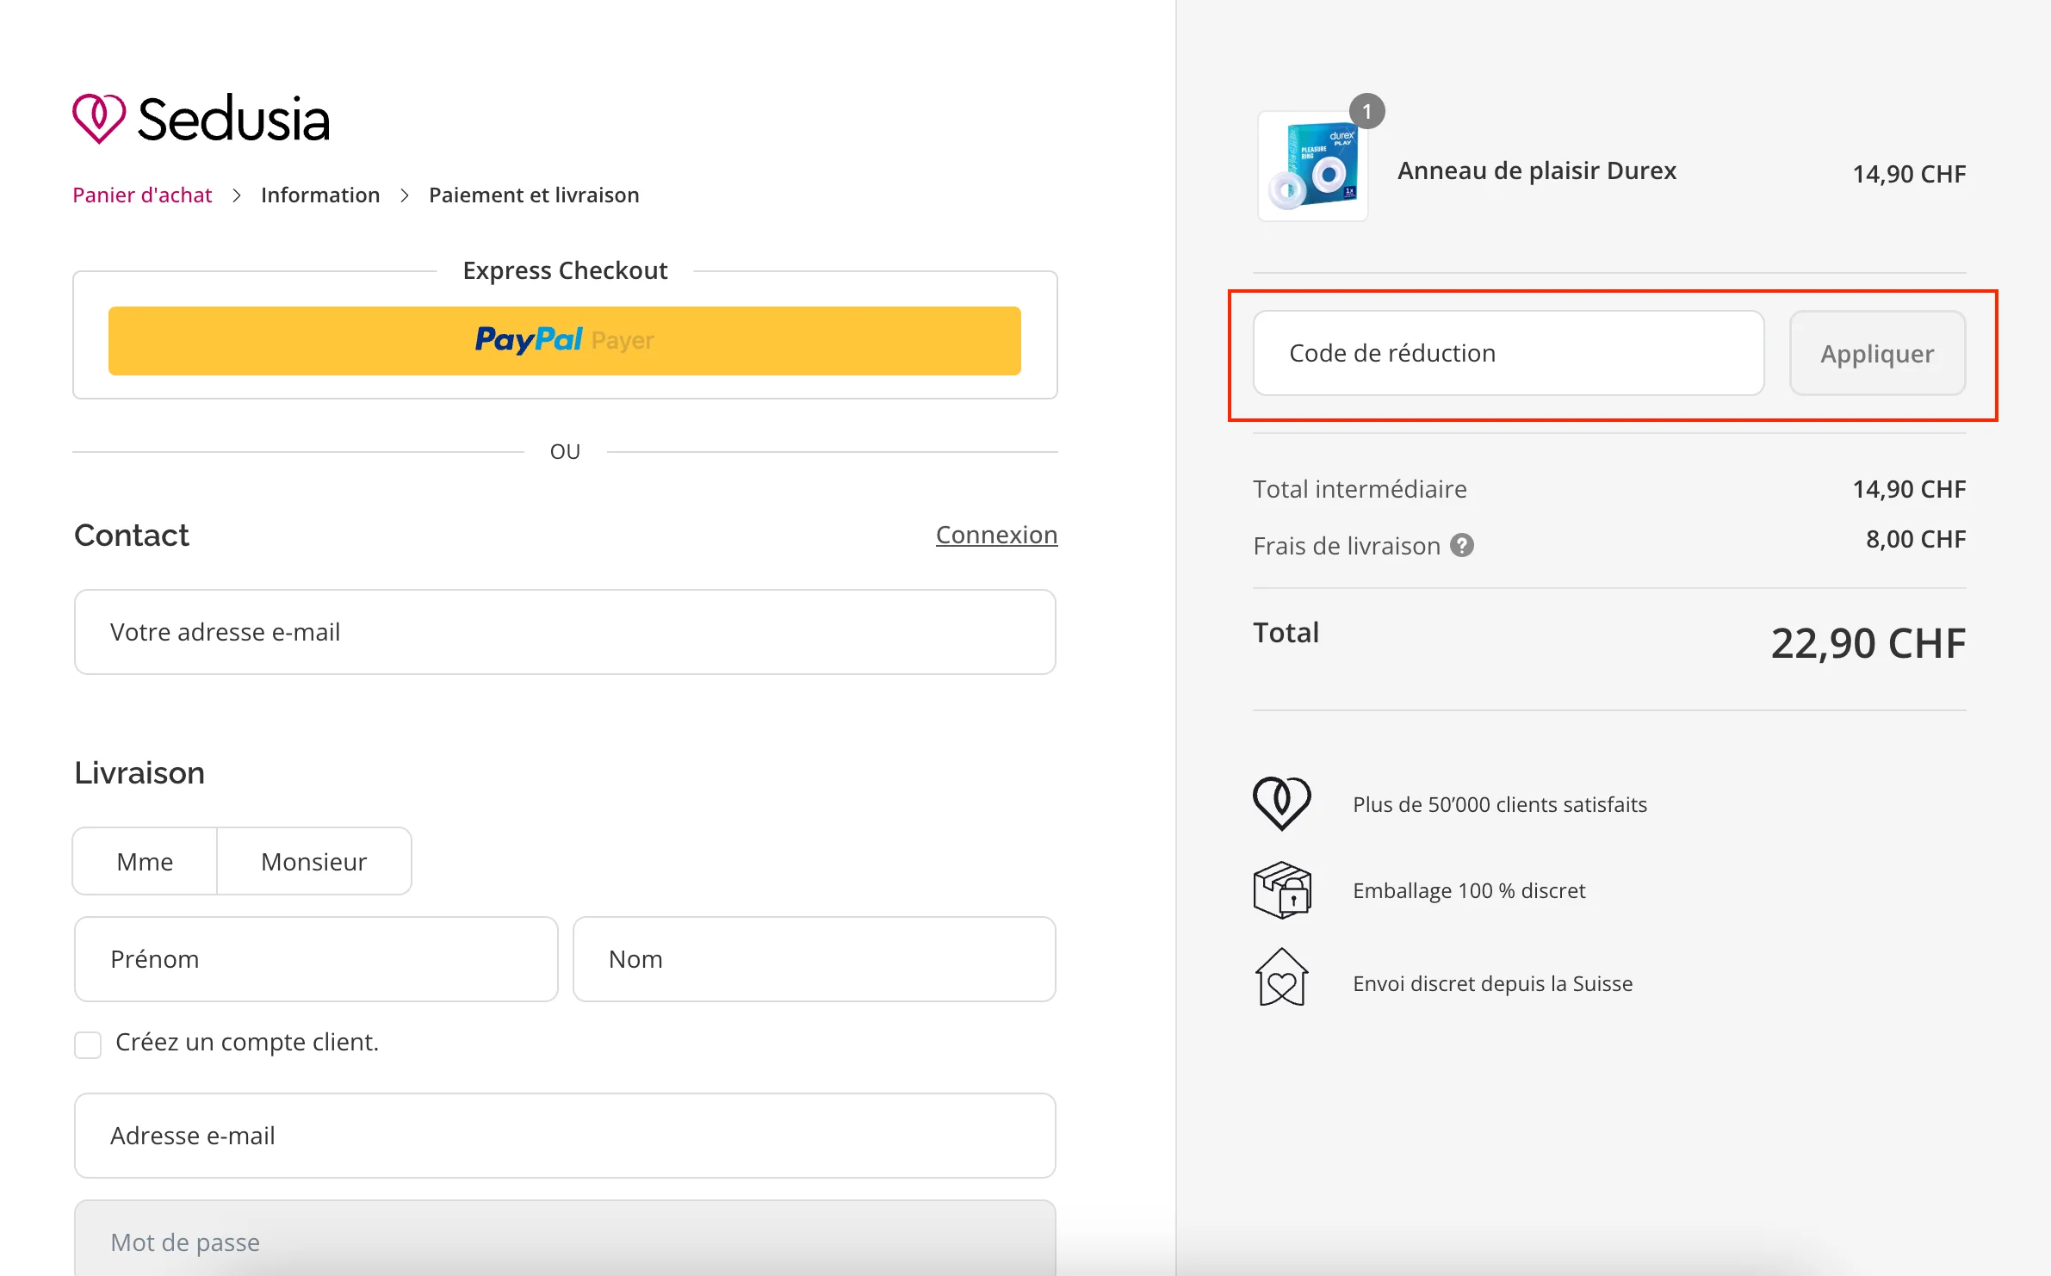Click the satisfied clients heart icon
Viewport: 2051px width, 1276px height.
coord(1281,803)
